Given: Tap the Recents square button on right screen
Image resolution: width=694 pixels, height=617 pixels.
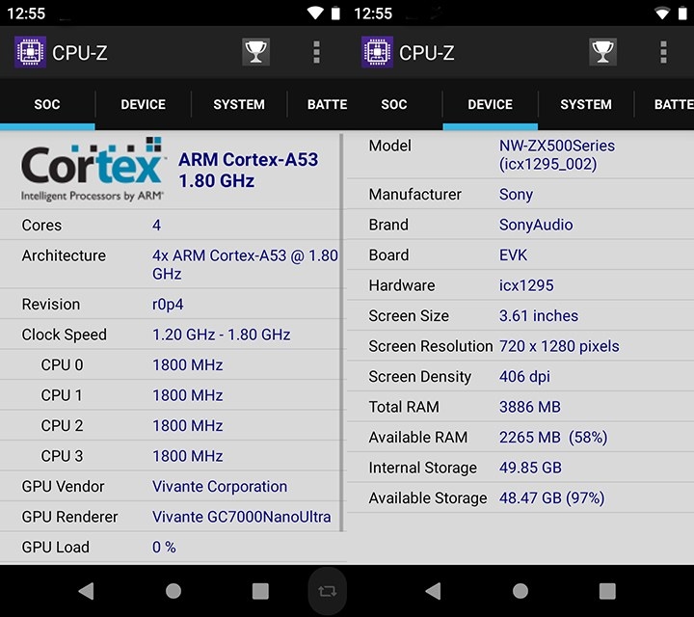Looking at the screenshot, I should tap(607, 591).
